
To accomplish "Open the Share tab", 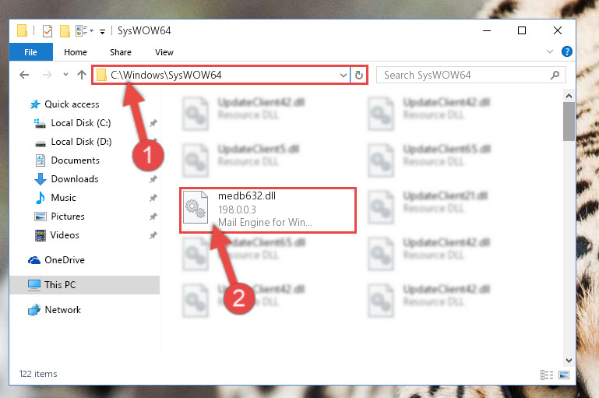I will 120,52.
